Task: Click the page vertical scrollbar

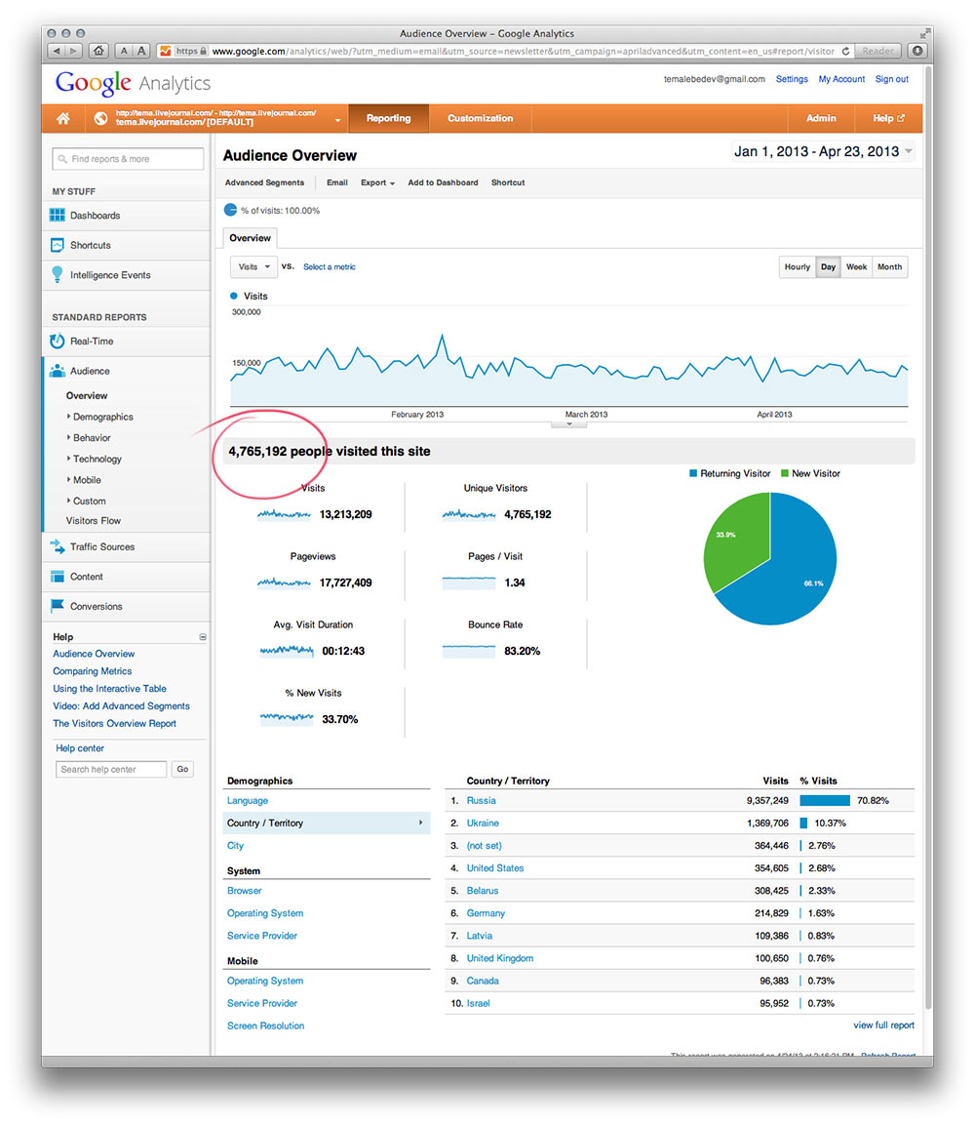Action: (928, 538)
